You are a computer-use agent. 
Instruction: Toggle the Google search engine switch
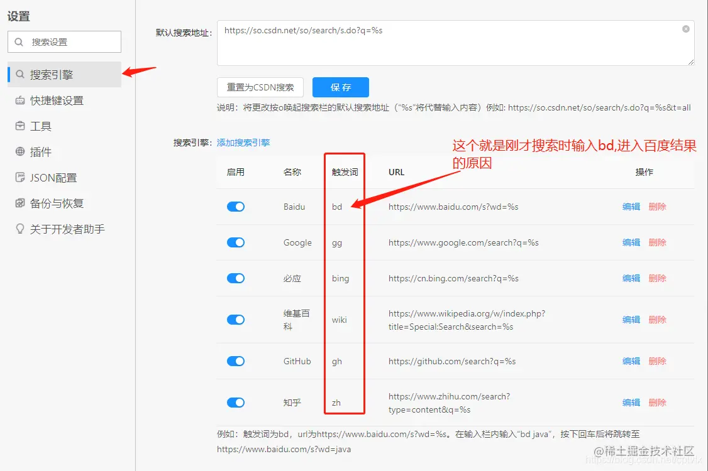click(236, 242)
